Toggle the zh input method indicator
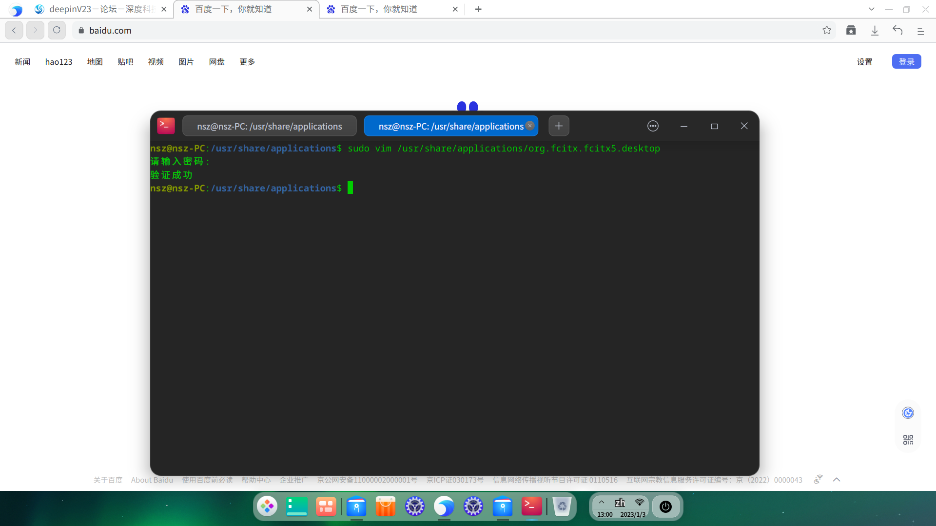The image size is (936, 526). pos(620,502)
